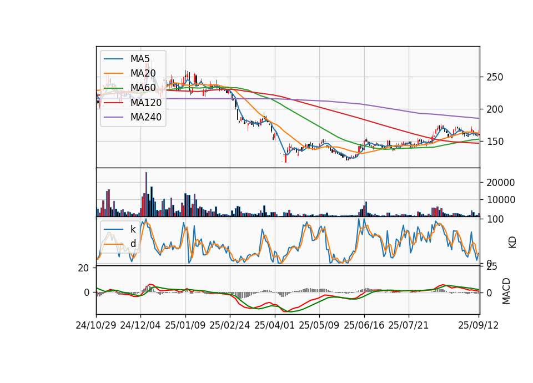
Task: Click the MA20 legend label
Action: (x=143, y=73)
